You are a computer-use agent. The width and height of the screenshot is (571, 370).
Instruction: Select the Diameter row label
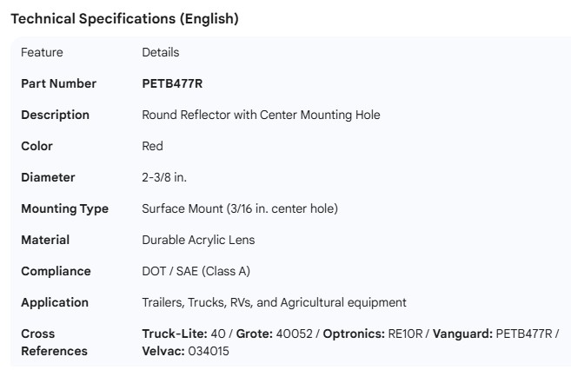pyautogui.click(x=48, y=177)
